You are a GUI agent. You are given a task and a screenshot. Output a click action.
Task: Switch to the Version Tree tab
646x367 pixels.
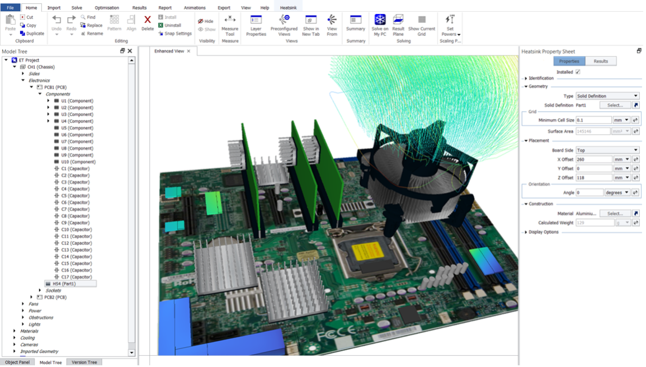84,363
